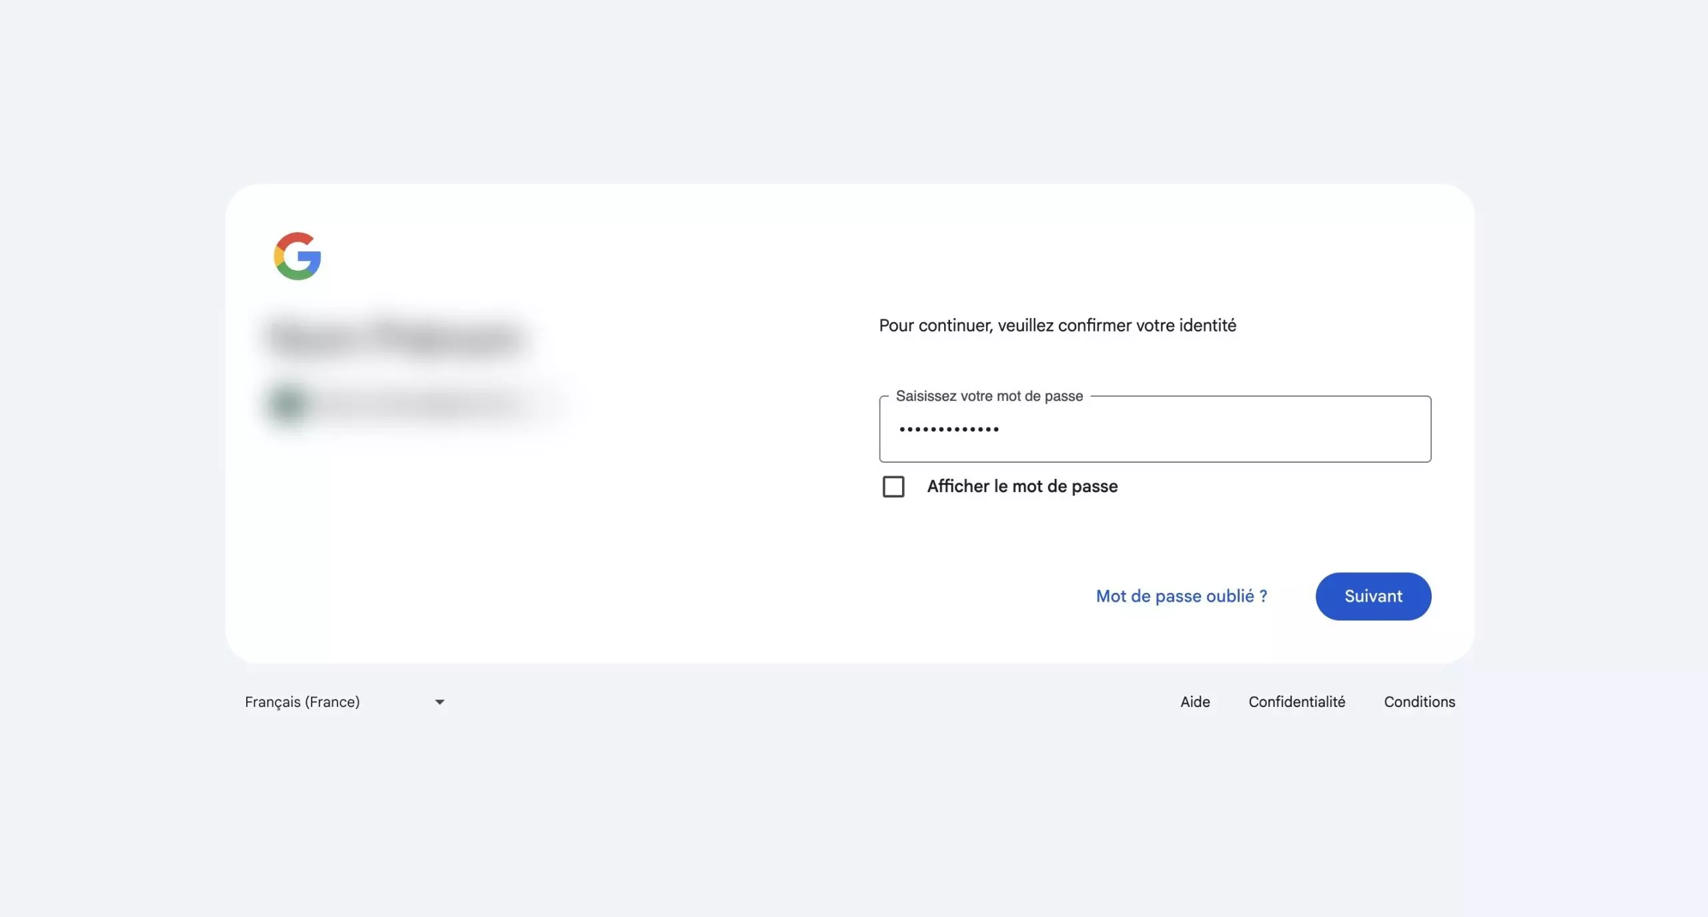Open the Français (France) language dropdown

[302, 702]
